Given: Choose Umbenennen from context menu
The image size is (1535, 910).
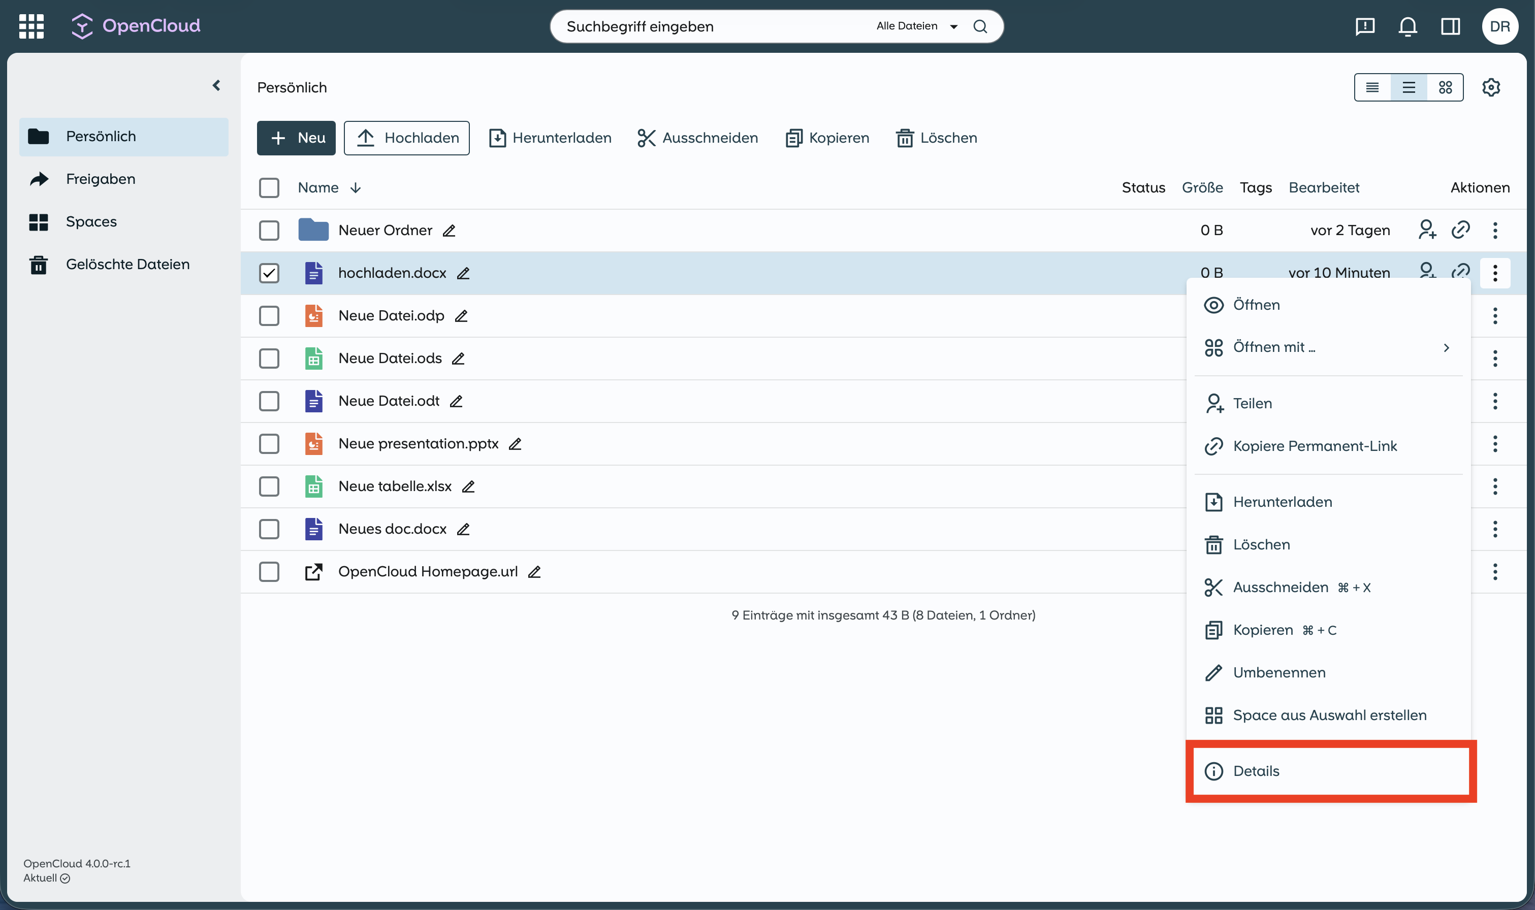Looking at the screenshot, I should 1278,672.
